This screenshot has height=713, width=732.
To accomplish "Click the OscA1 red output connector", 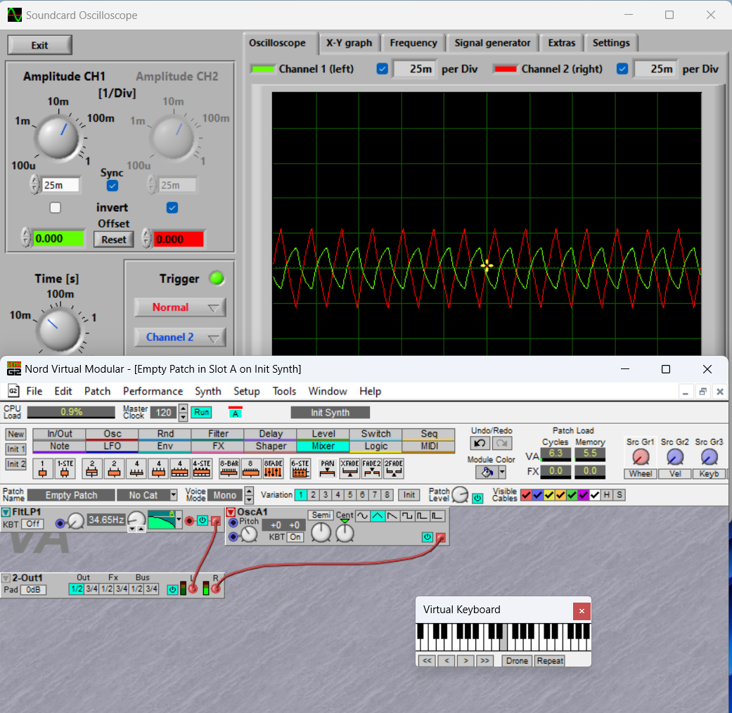I will coord(441,537).
